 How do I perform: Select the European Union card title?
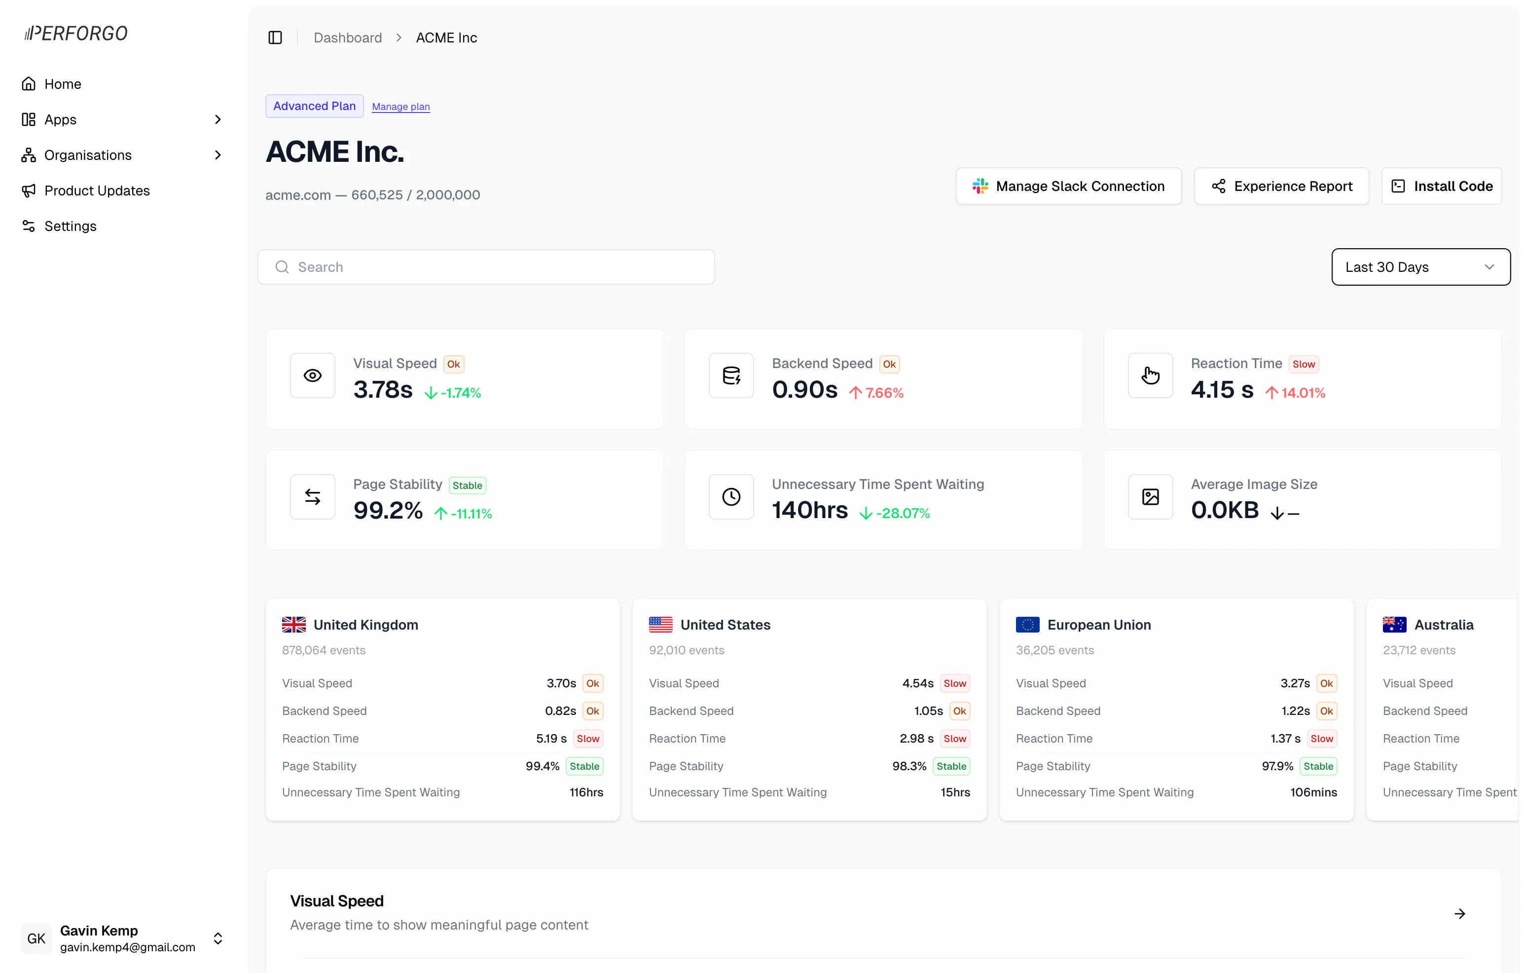1099,625
